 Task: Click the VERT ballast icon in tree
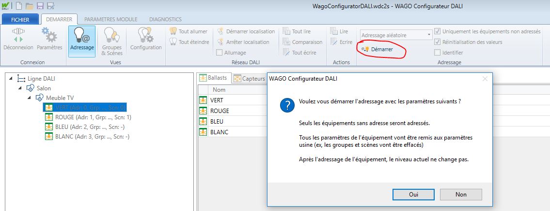click(49, 107)
